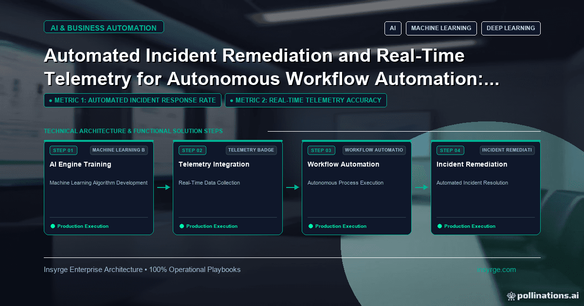Click the Autonomous Process Execution description
Image resolution: width=584 pixels, height=306 pixels.
click(346, 183)
